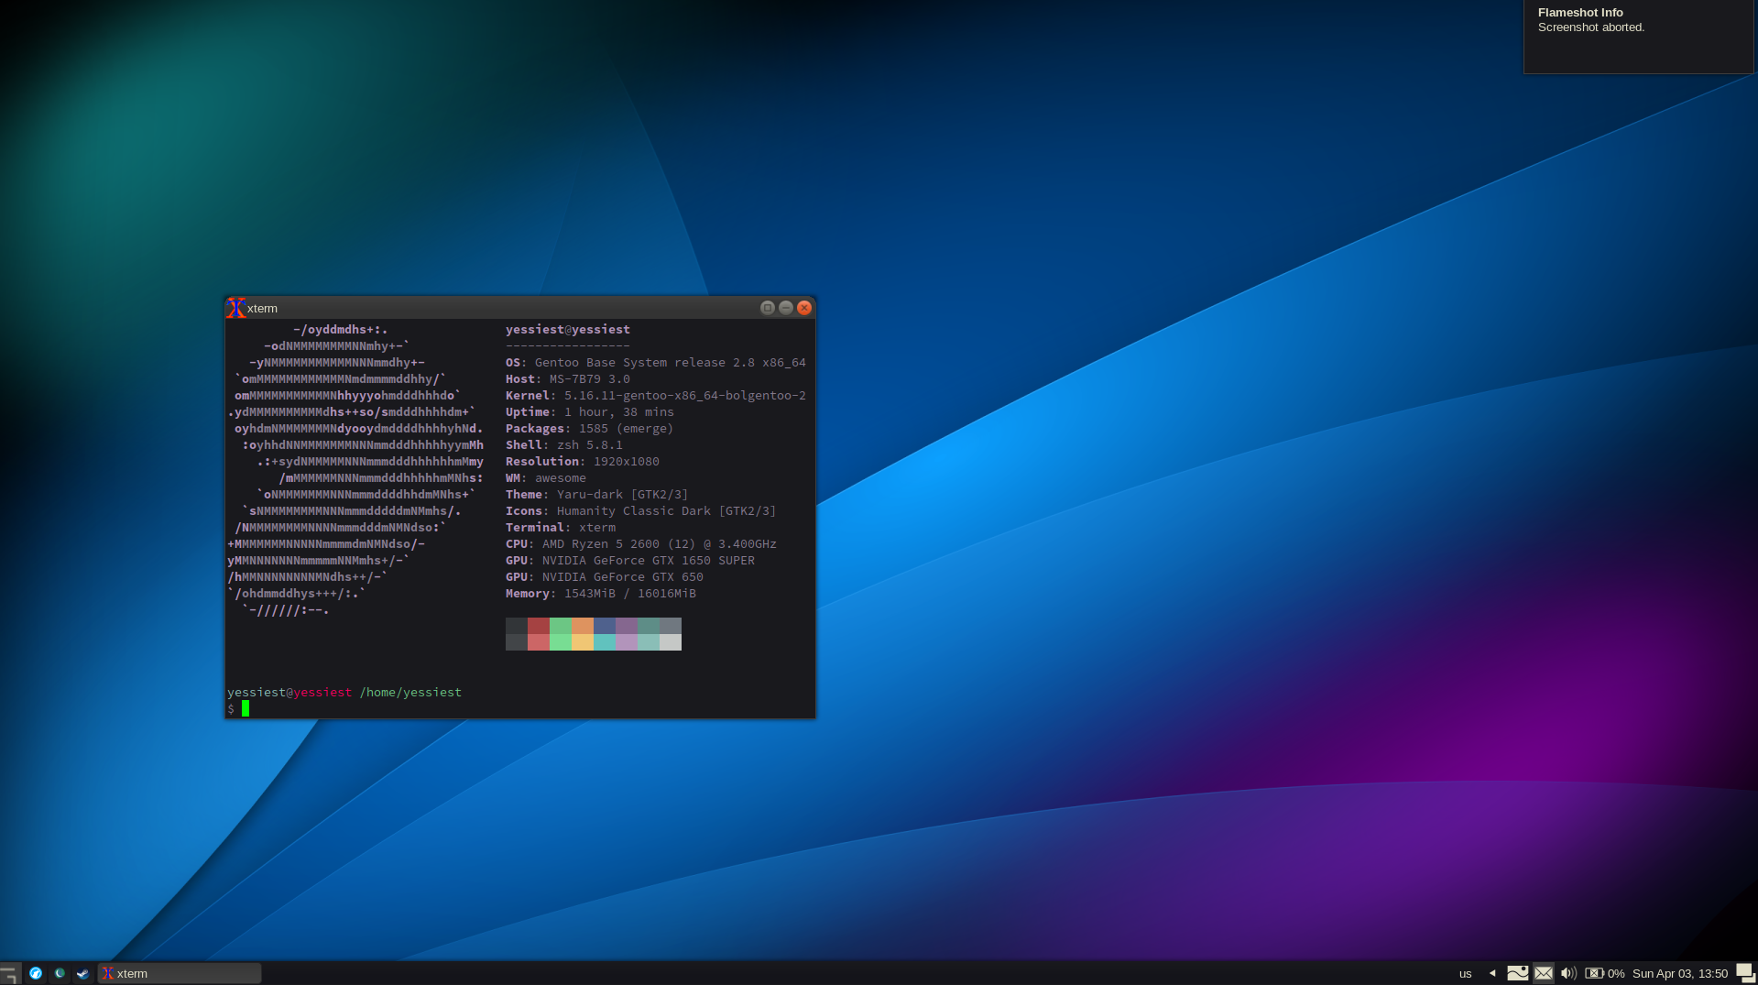The height and width of the screenshot is (985, 1758).
Task: Click the light purple color block in neofetch
Action: click(x=627, y=642)
